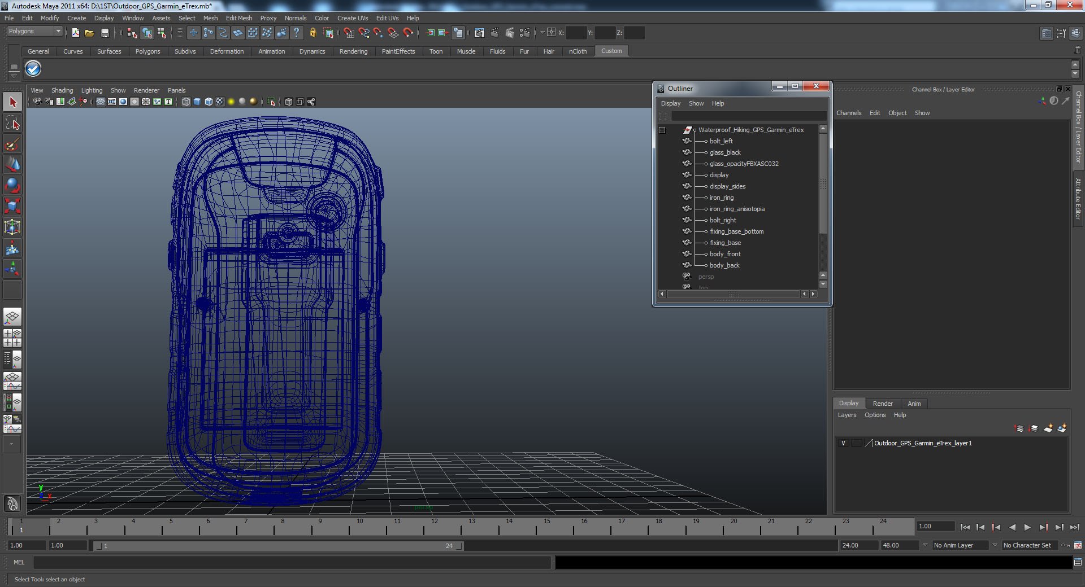Select body_front in the Outliner
Screen dimensions: 1085x587
(724, 254)
